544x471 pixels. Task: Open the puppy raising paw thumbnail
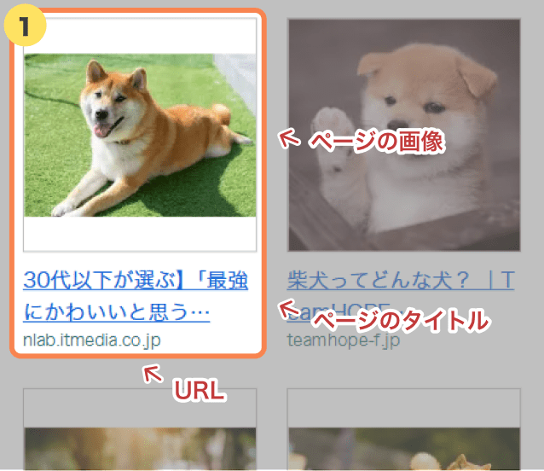404,135
